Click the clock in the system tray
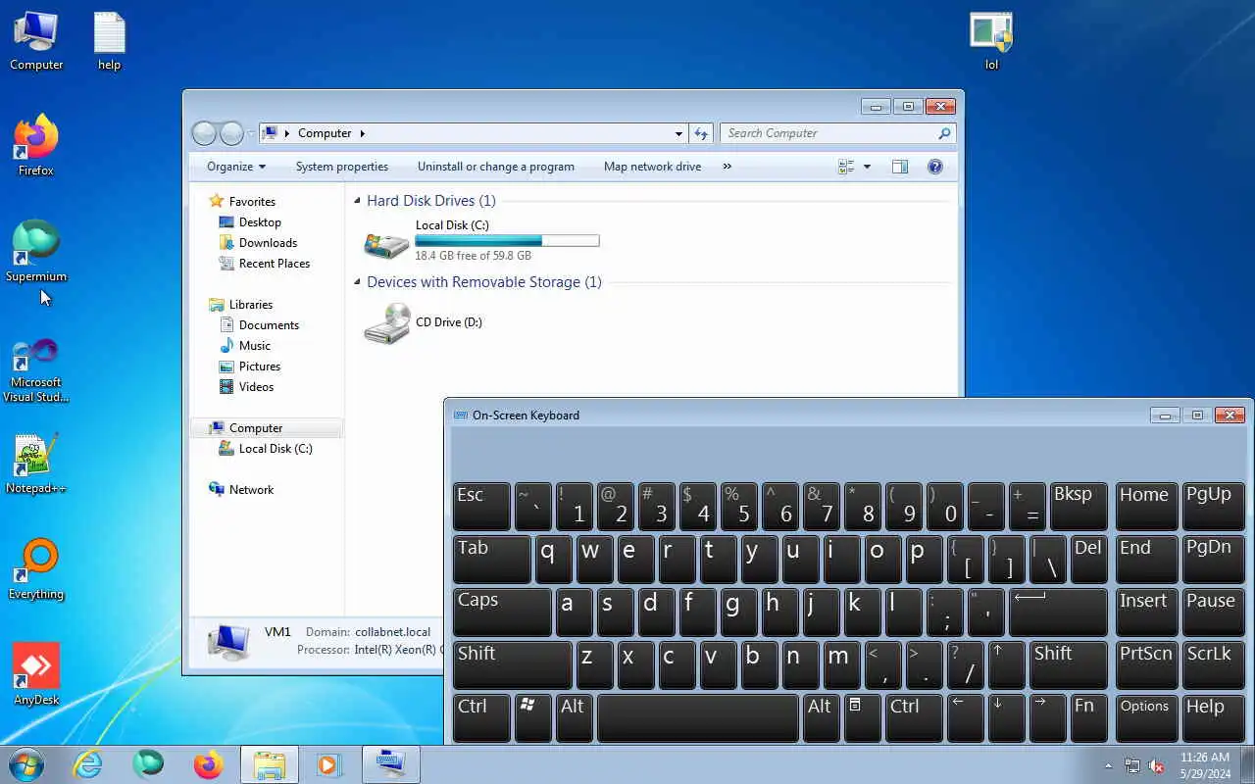 (x=1205, y=765)
